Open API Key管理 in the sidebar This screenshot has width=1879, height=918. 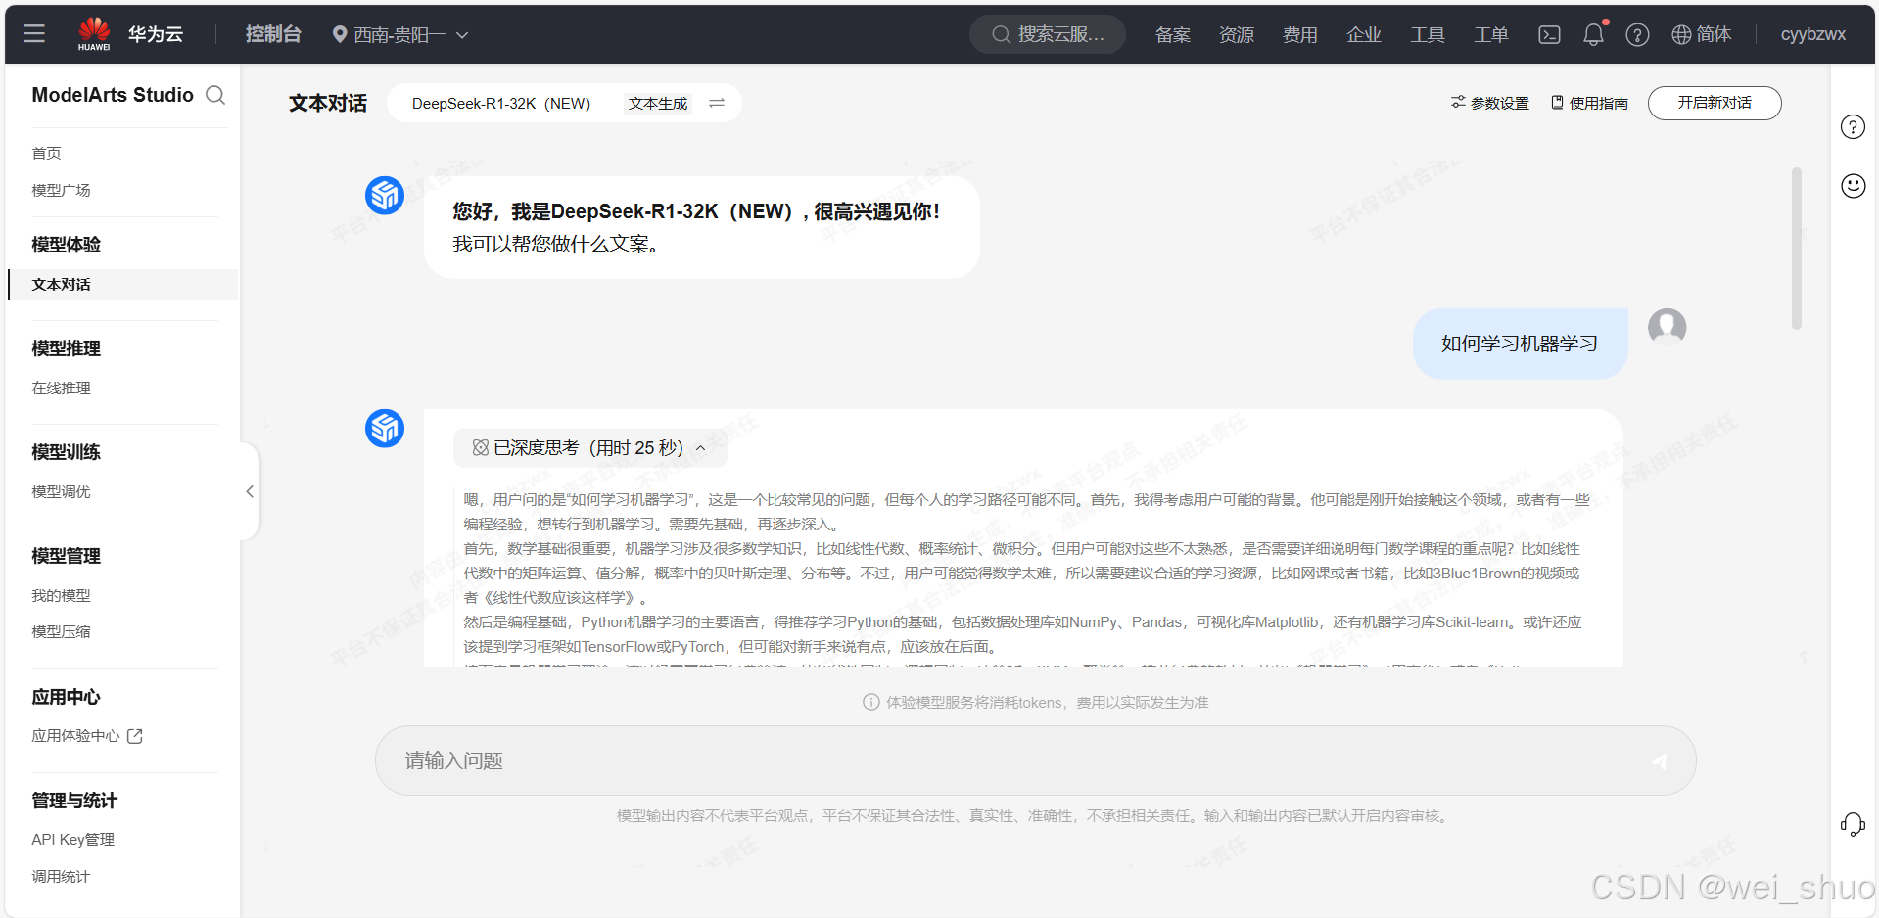tap(72, 840)
